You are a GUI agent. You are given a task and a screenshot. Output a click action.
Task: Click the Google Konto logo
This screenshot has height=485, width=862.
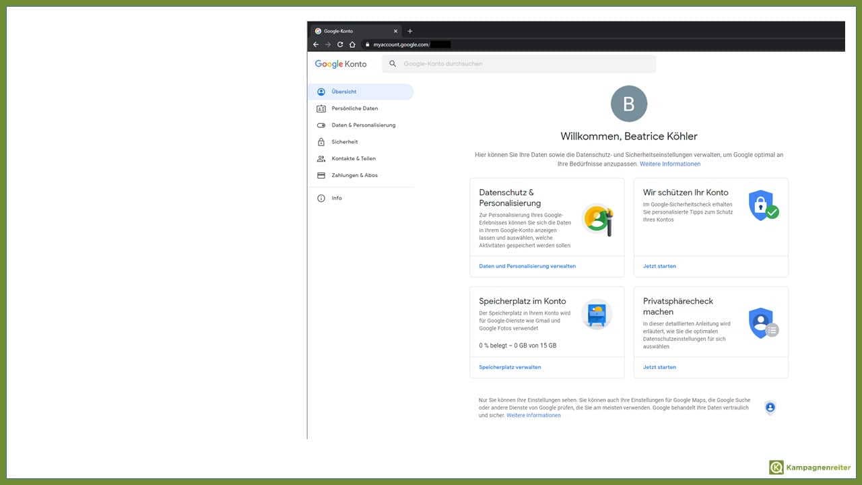pos(341,64)
